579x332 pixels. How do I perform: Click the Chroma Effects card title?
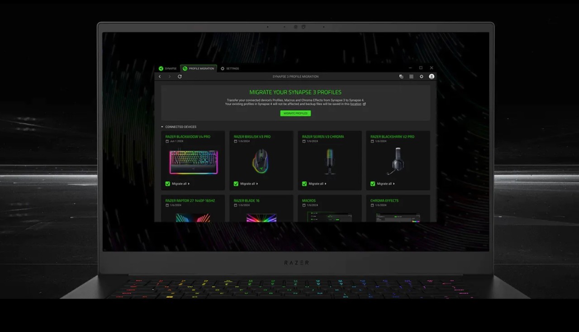coord(384,201)
